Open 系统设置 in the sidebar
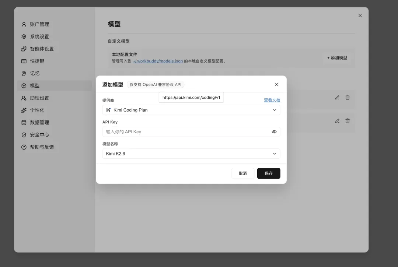The width and height of the screenshot is (398, 267). (54, 36)
